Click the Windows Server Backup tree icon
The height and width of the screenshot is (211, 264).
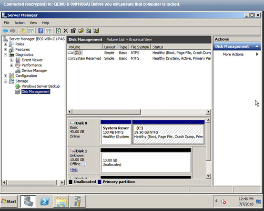[18, 86]
